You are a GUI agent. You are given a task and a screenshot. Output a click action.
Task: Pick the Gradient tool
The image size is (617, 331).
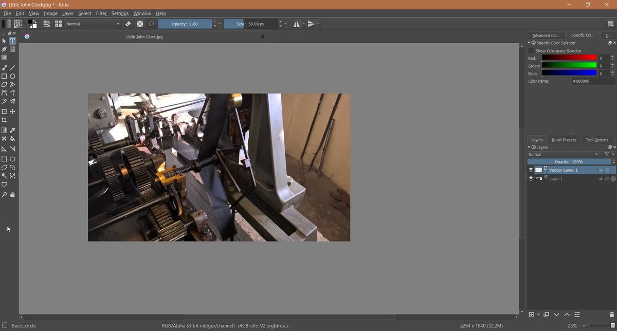[4, 130]
